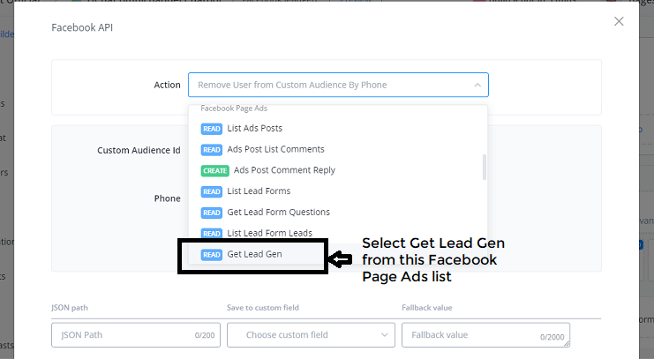Click READ badge beside Get Lead Form Questions
The height and width of the screenshot is (359, 654).
(x=212, y=213)
